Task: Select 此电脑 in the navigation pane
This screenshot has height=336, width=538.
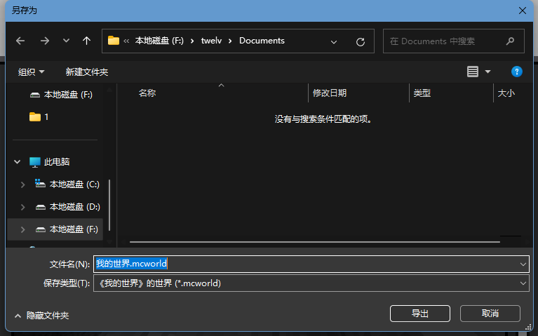Action: coord(49,161)
